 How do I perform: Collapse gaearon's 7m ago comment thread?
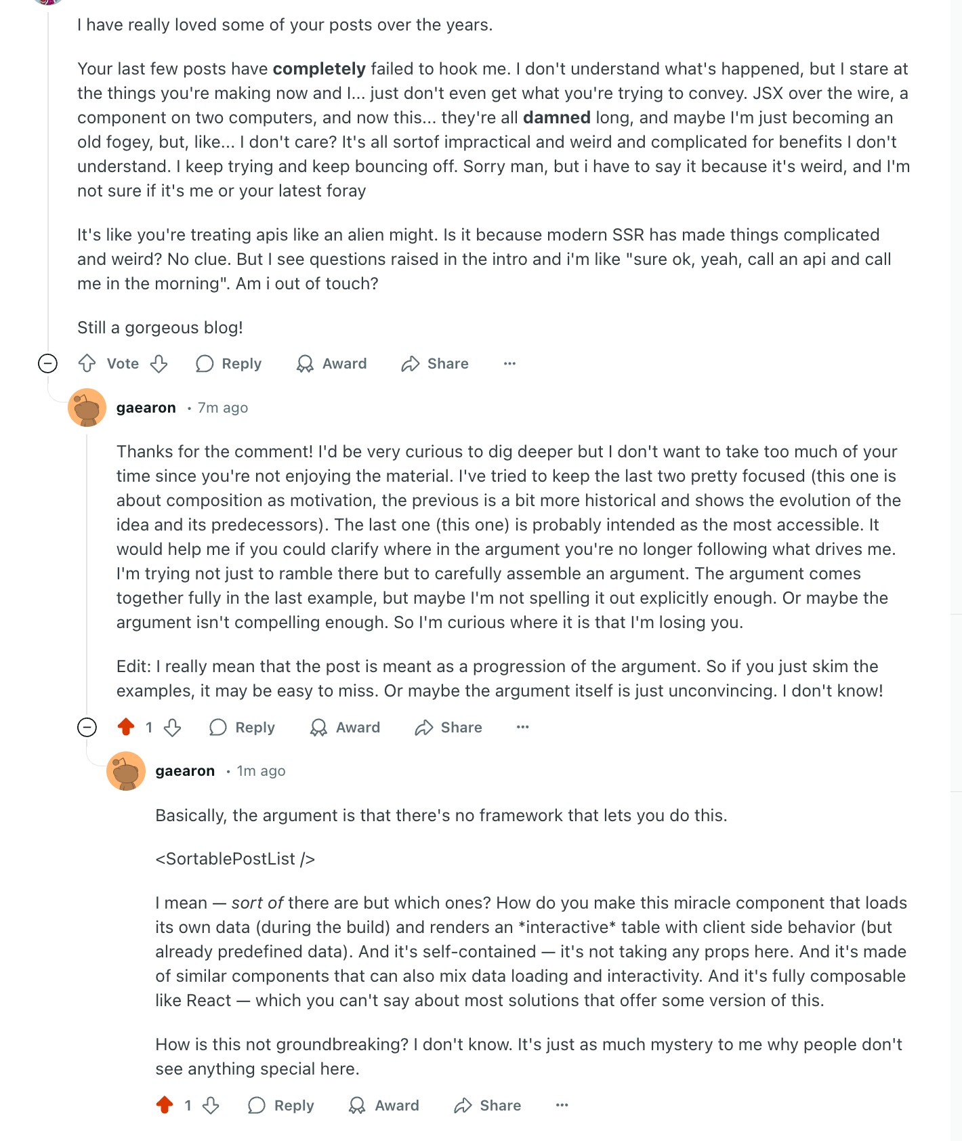87,728
